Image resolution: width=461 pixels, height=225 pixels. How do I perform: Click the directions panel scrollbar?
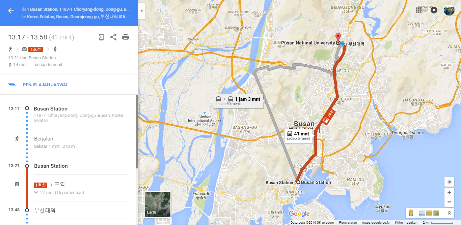click(137, 131)
